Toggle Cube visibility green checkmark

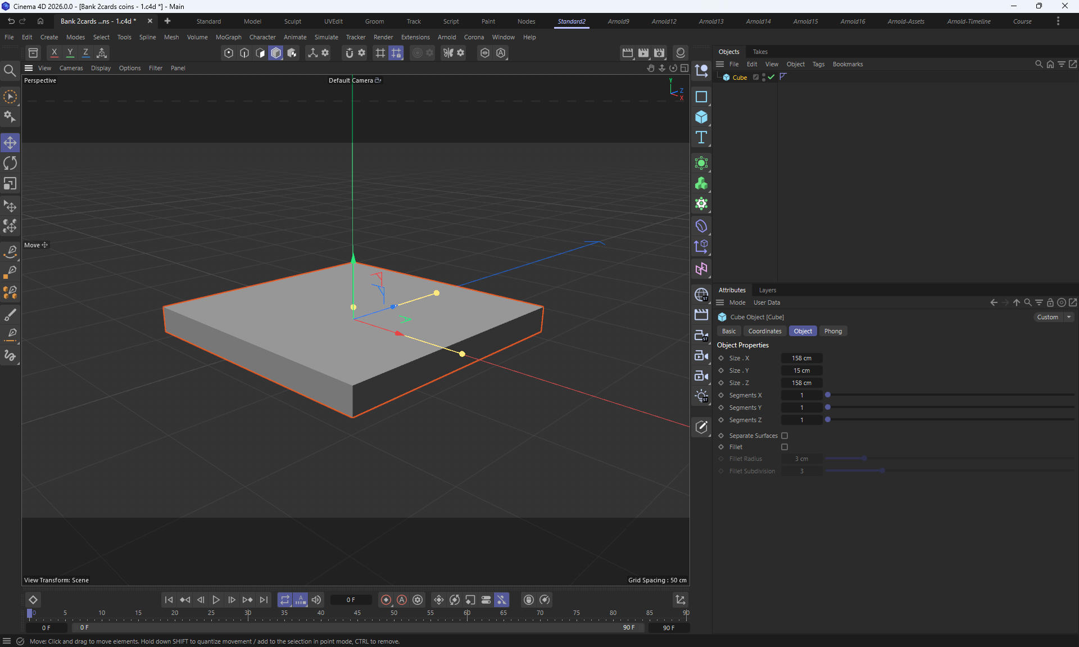tap(771, 77)
